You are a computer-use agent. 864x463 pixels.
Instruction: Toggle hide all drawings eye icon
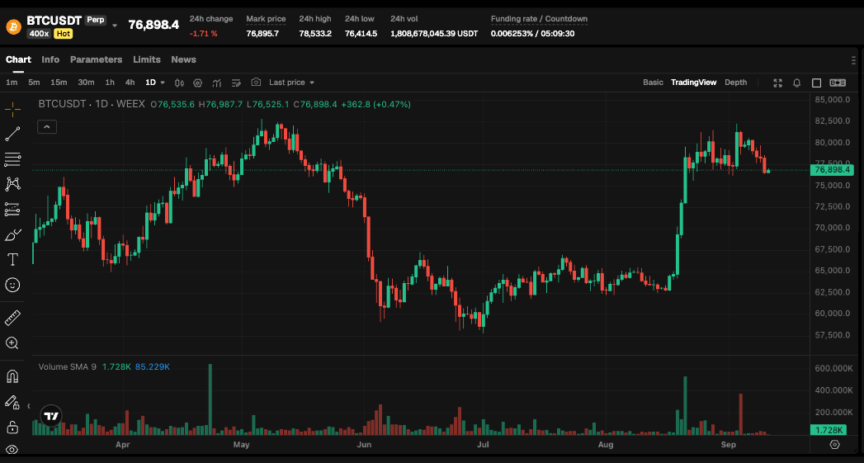(12, 449)
